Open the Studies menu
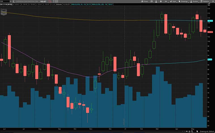Screen dimensions: 215x133 [194, 1]
